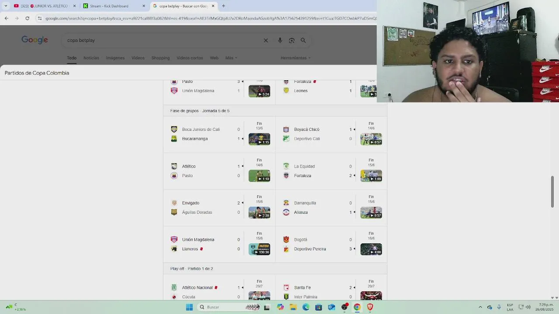Click the copa betplay search field
The width and height of the screenshot is (559, 314).
[x=162, y=40]
